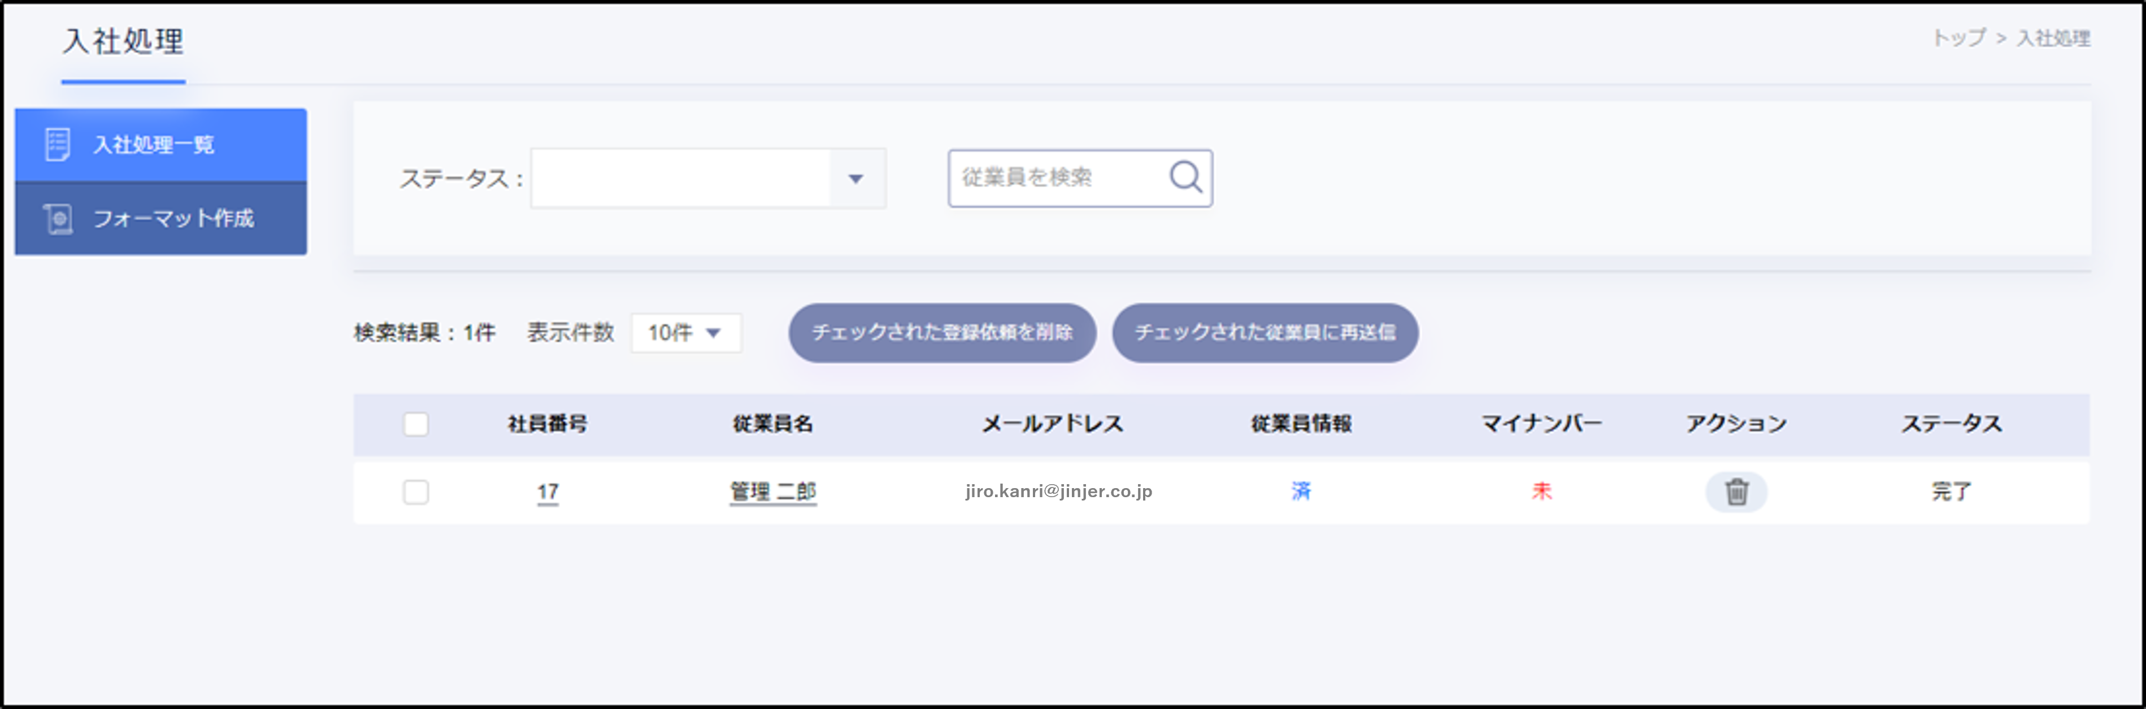Click the トップ breadcrumb link
Viewport: 2146px width, 709px height.
point(1958,37)
